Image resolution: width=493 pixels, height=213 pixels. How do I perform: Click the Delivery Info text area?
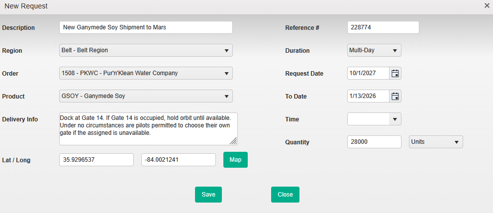[x=148, y=128]
